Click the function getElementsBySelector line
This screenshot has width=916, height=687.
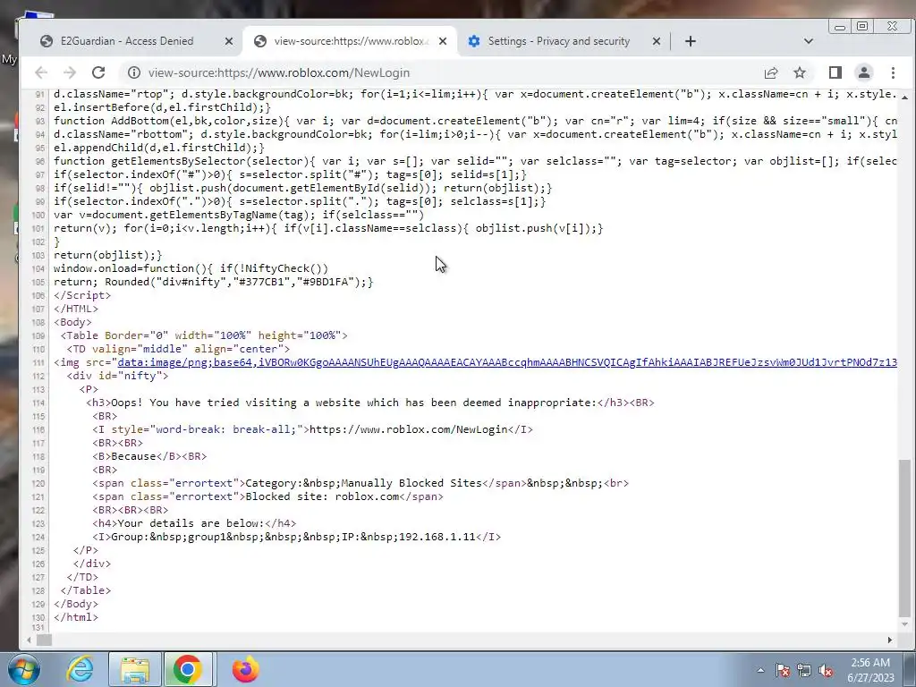click(476, 161)
